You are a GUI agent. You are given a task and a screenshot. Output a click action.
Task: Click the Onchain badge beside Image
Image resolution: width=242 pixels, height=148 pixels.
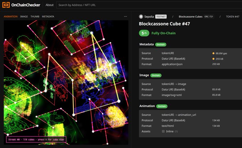(x=156, y=75)
